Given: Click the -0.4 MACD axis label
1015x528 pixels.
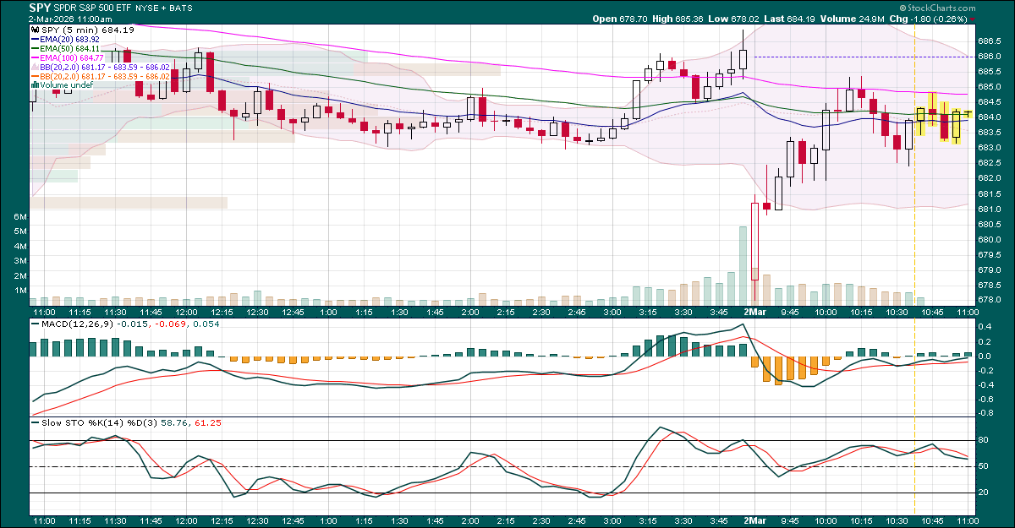Looking at the screenshot, I should 985,384.
